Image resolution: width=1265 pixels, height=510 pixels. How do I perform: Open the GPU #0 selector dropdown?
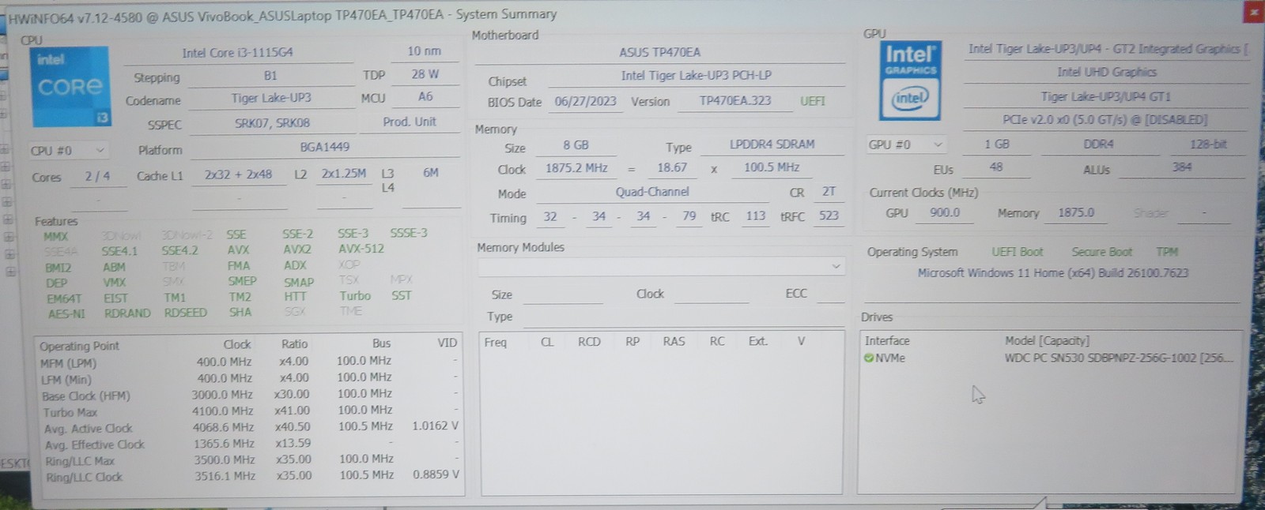pos(905,144)
